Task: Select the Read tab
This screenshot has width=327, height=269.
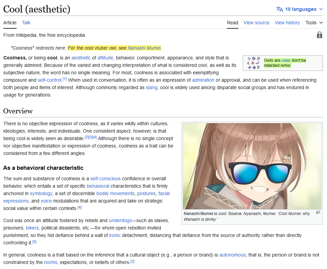Action: pyautogui.click(x=232, y=23)
